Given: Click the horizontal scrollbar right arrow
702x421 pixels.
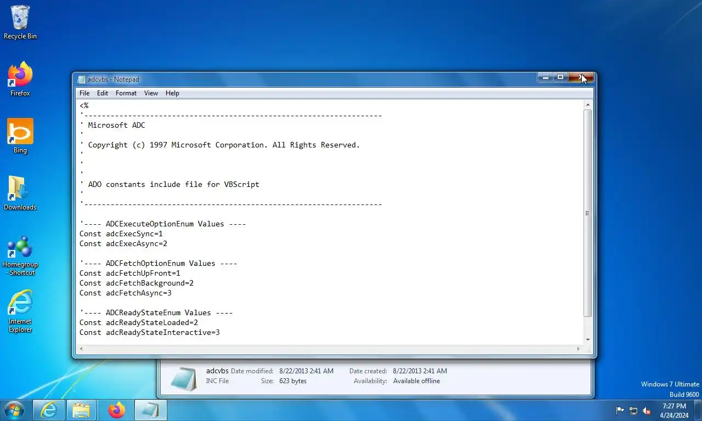Looking at the screenshot, I should pyautogui.click(x=579, y=349).
